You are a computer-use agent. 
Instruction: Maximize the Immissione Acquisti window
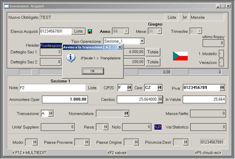tap(223, 6)
